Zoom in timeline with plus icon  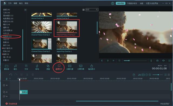click(150, 75)
